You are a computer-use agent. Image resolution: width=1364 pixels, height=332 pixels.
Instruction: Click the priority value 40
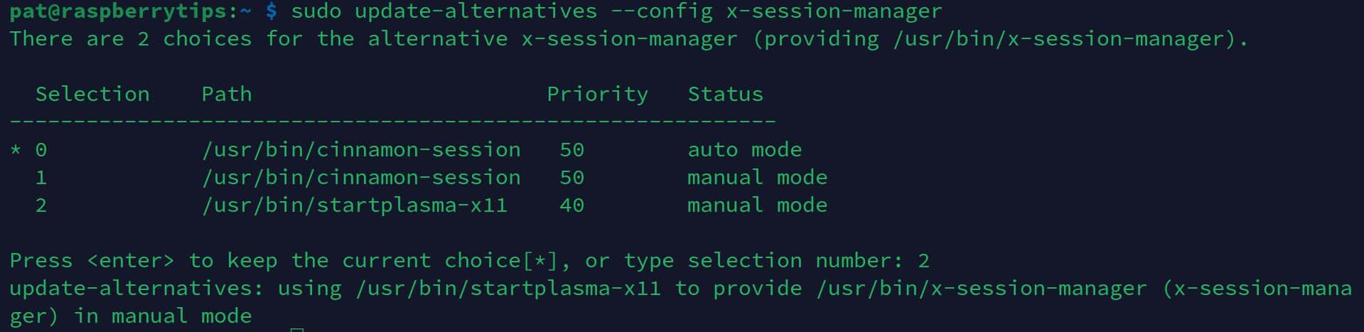[x=571, y=205]
